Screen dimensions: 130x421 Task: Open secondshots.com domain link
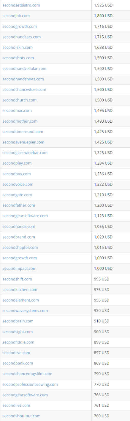click(18, 58)
